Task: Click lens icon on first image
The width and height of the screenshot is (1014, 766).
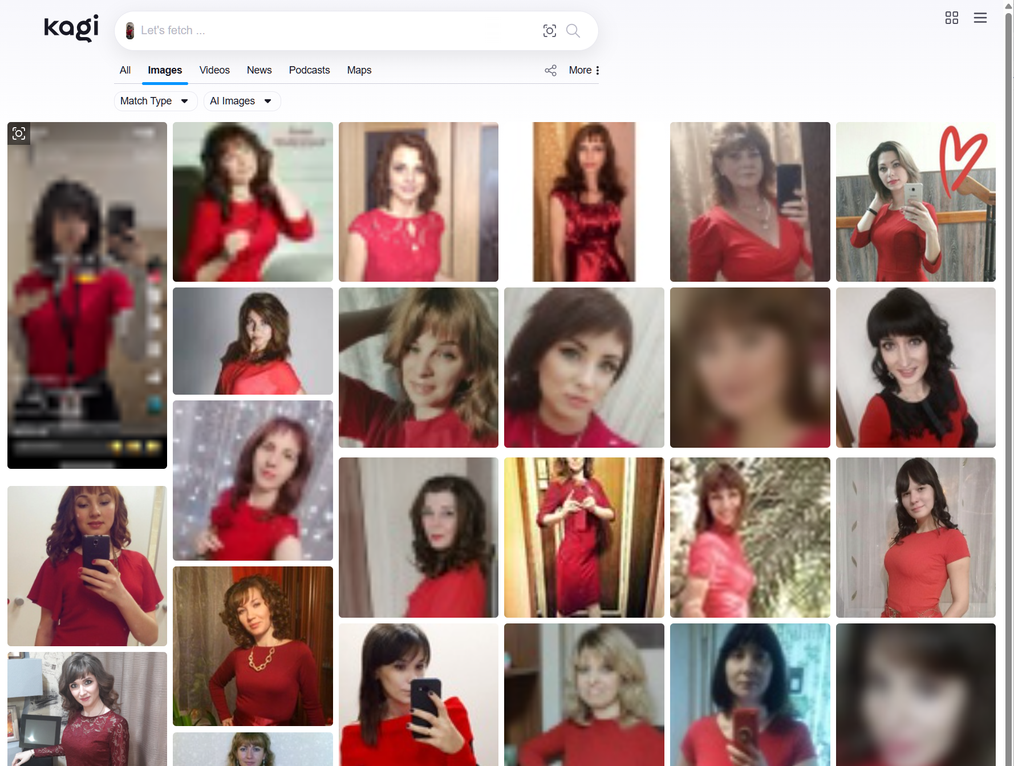Action: [19, 133]
